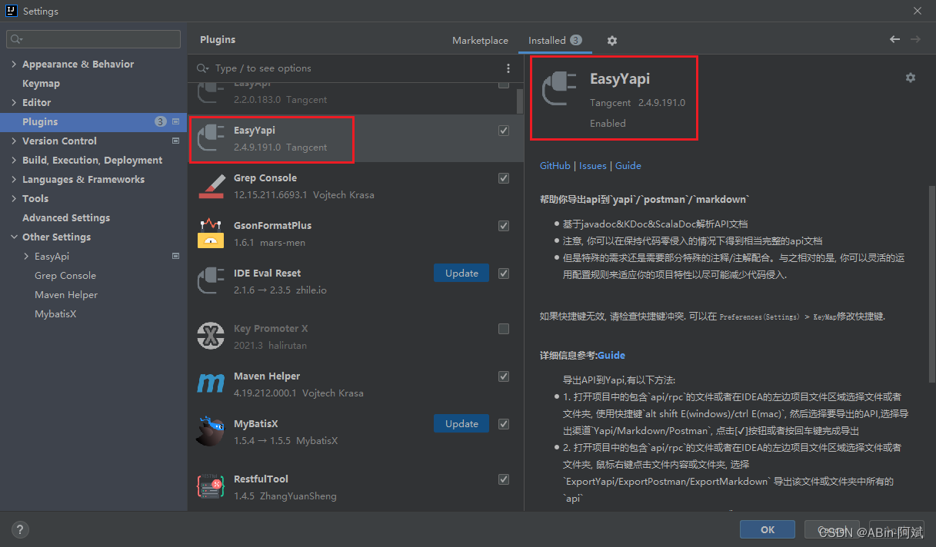This screenshot has width=936, height=547.
Task: Select the EasyYapi plugin name in list
Action: tap(255, 131)
